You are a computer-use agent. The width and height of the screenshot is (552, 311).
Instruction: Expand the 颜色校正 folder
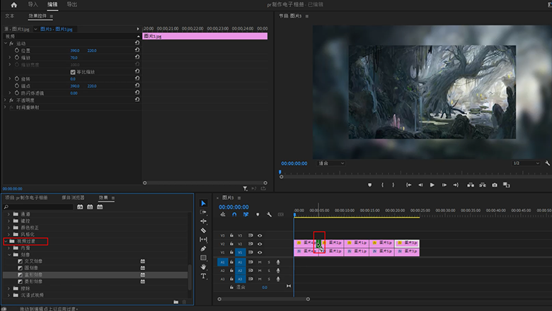[x=8, y=228]
